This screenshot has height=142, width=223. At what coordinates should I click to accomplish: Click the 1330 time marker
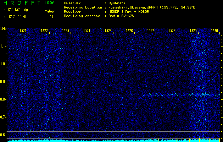(x=214, y=31)
